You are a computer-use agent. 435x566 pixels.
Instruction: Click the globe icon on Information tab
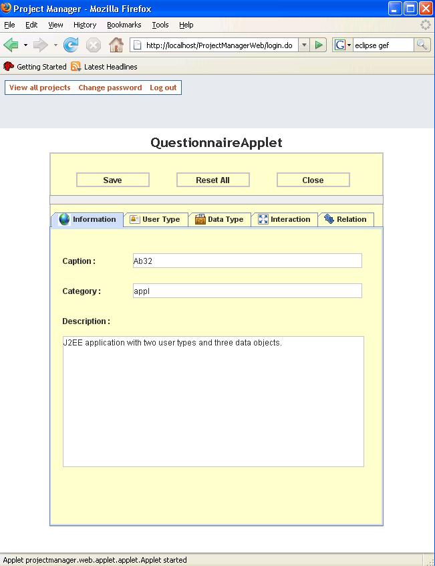pos(64,219)
